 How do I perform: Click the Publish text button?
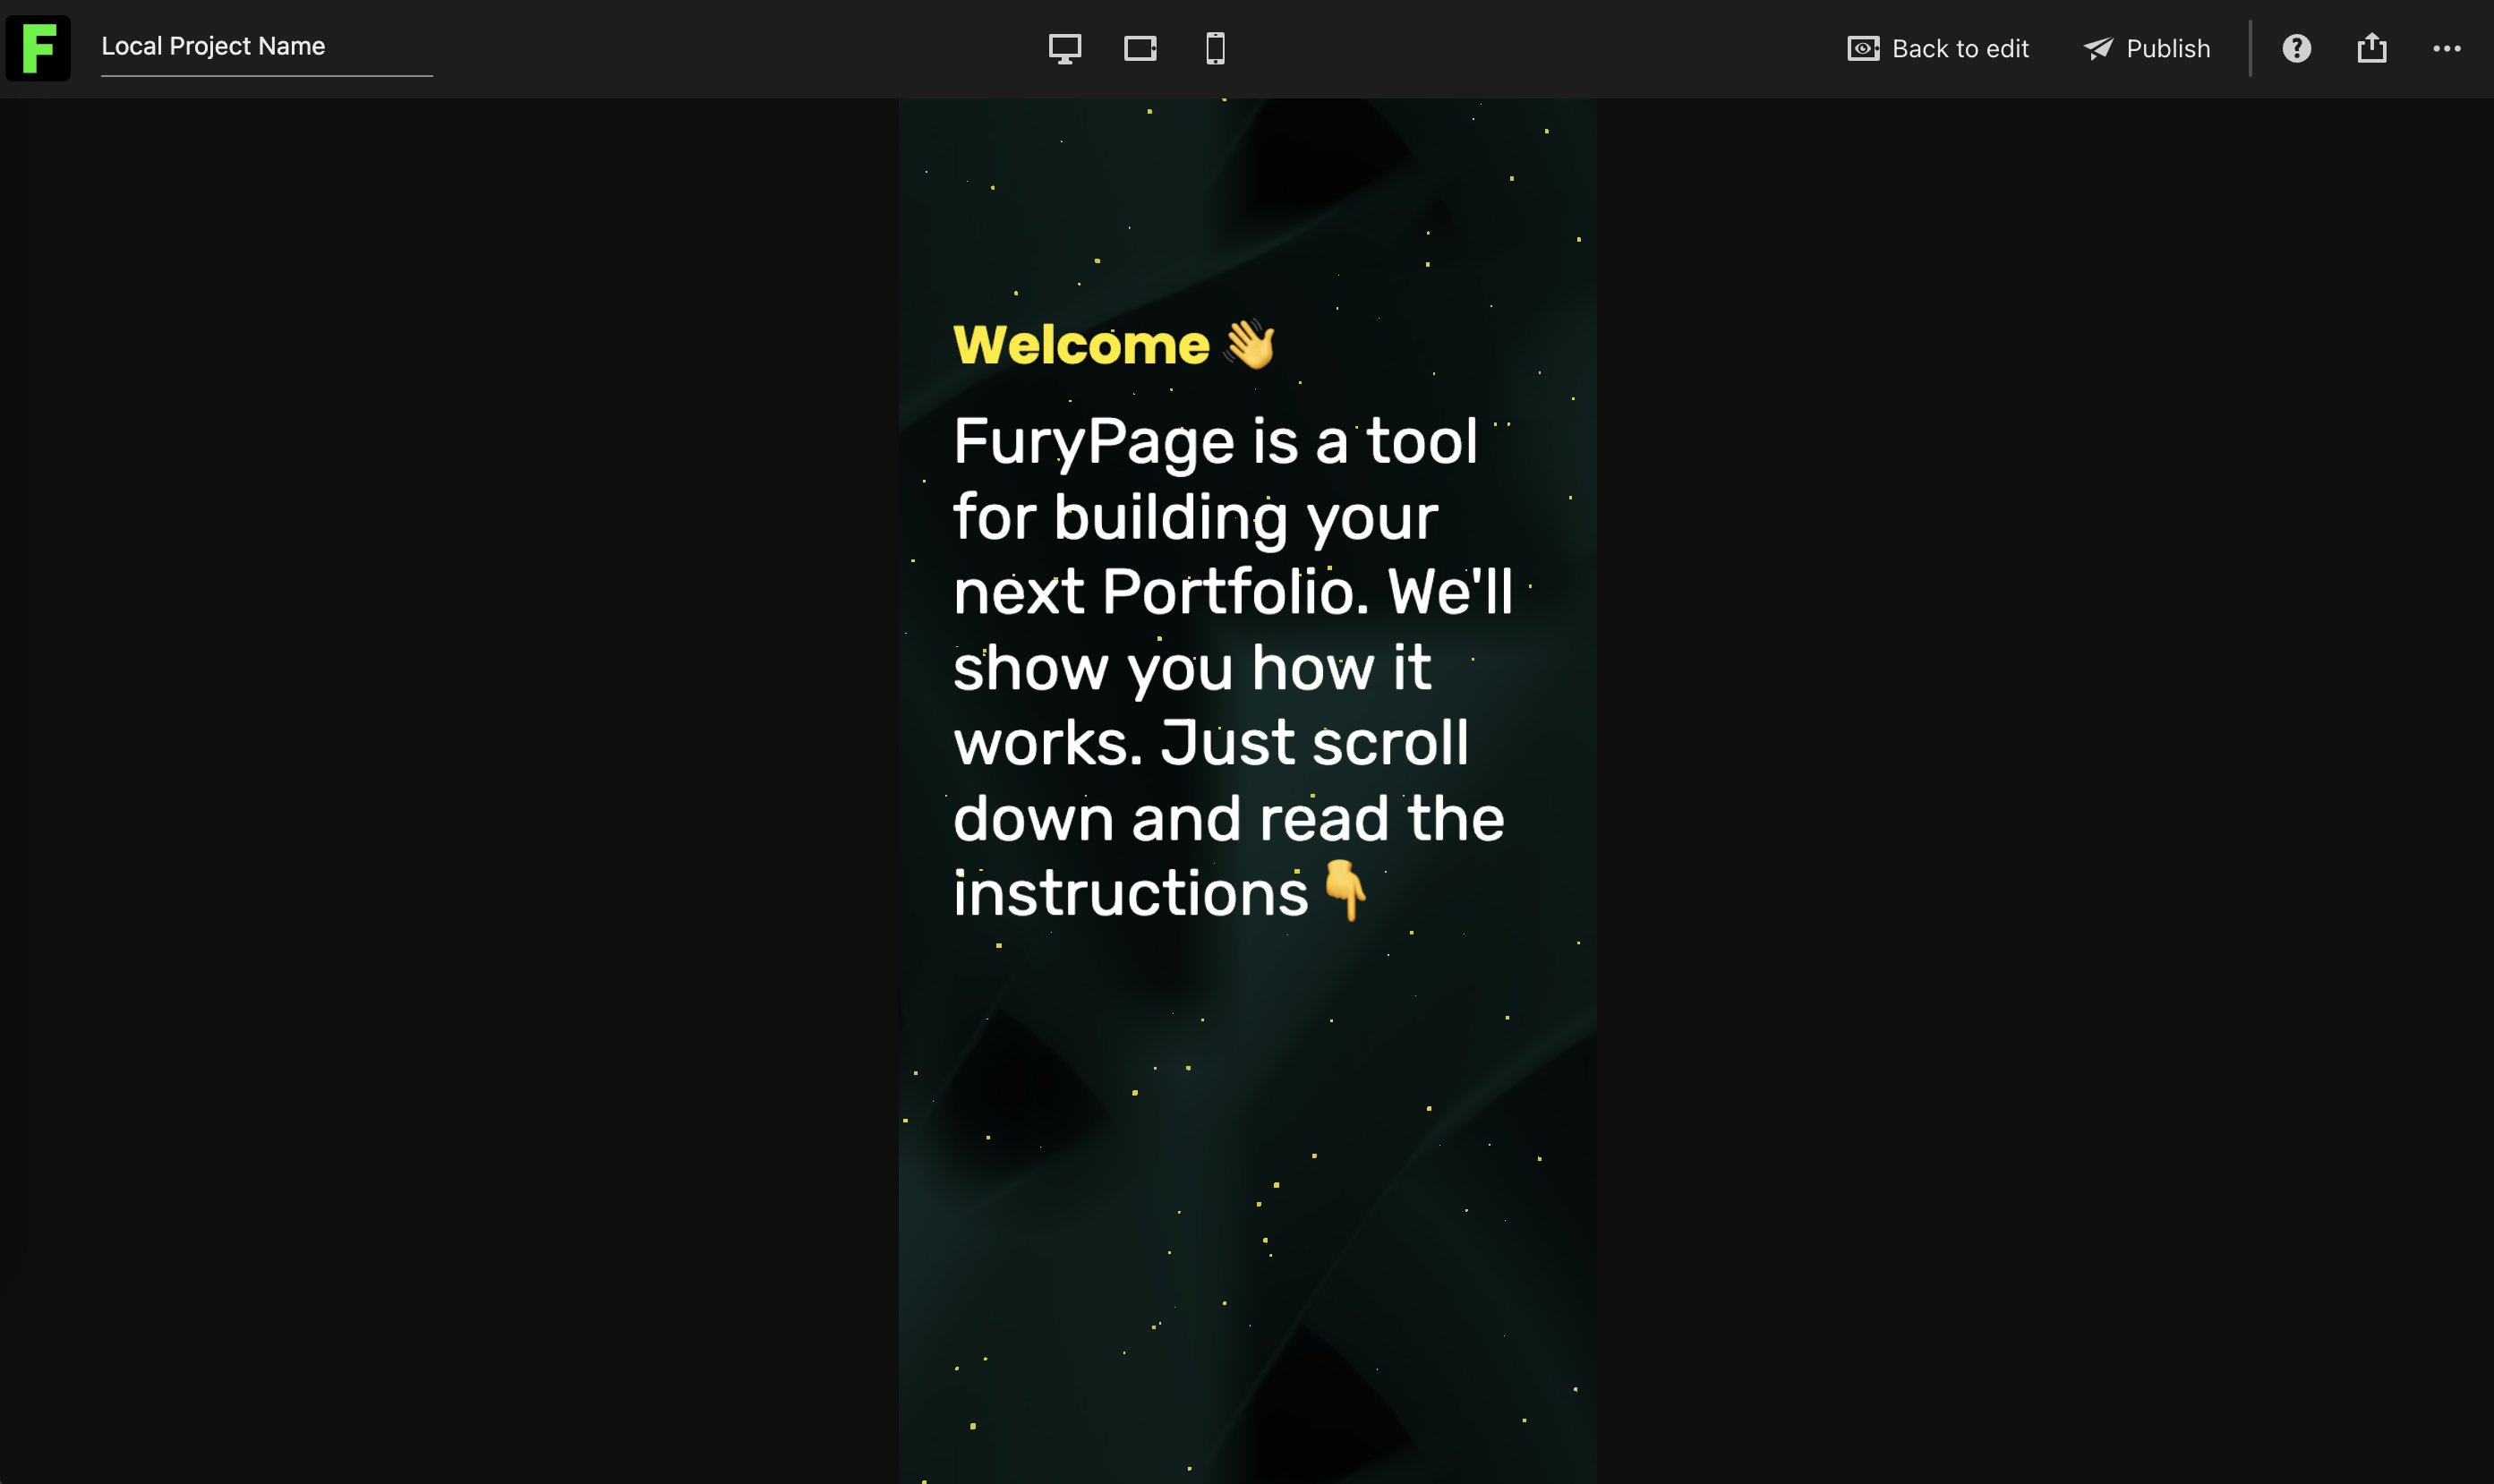click(2168, 48)
